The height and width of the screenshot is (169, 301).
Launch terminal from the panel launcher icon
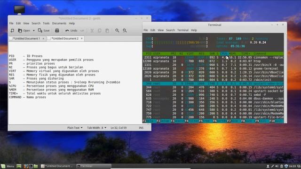point(31,166)
